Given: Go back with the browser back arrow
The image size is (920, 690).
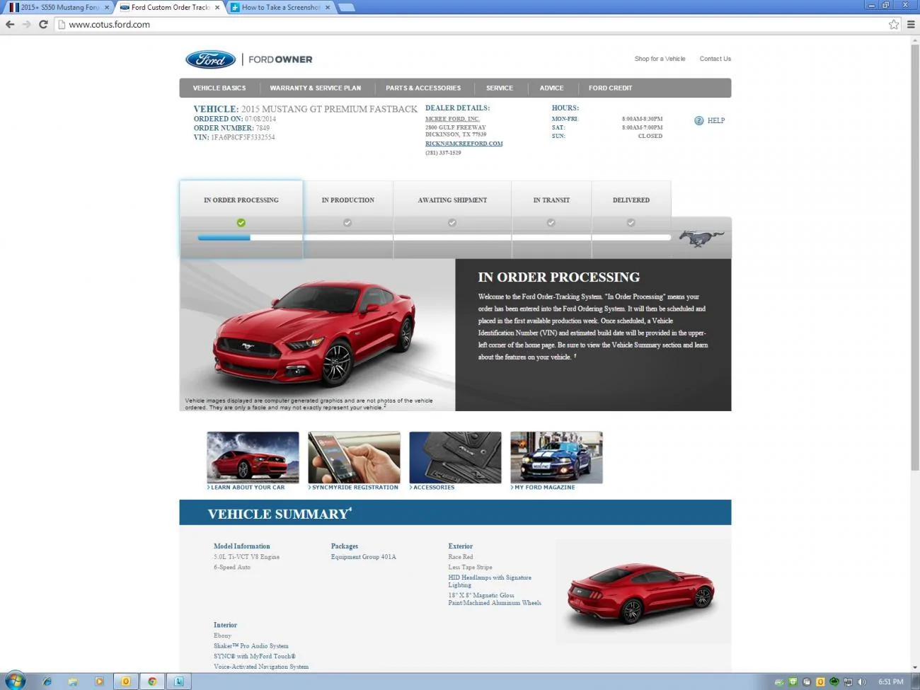Looking at the screenshot, I should [x=10, y=24].
